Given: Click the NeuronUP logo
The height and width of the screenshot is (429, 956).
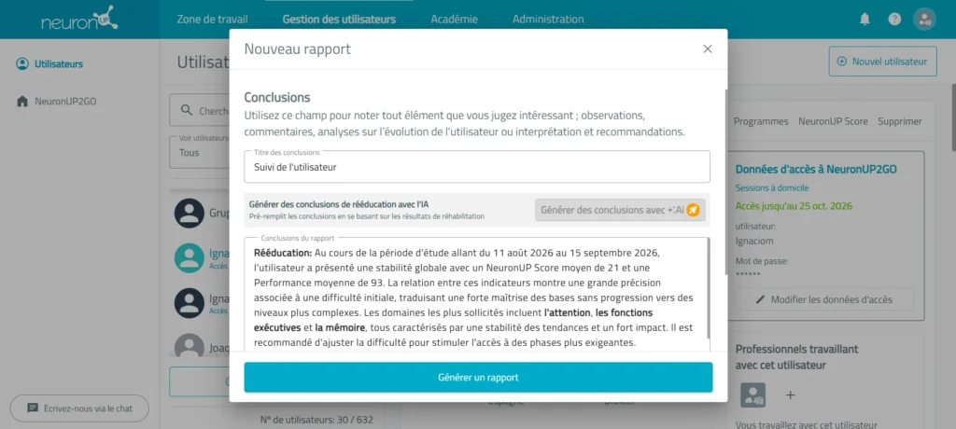Looking at the screenshot, I should [x=79, y=19].
